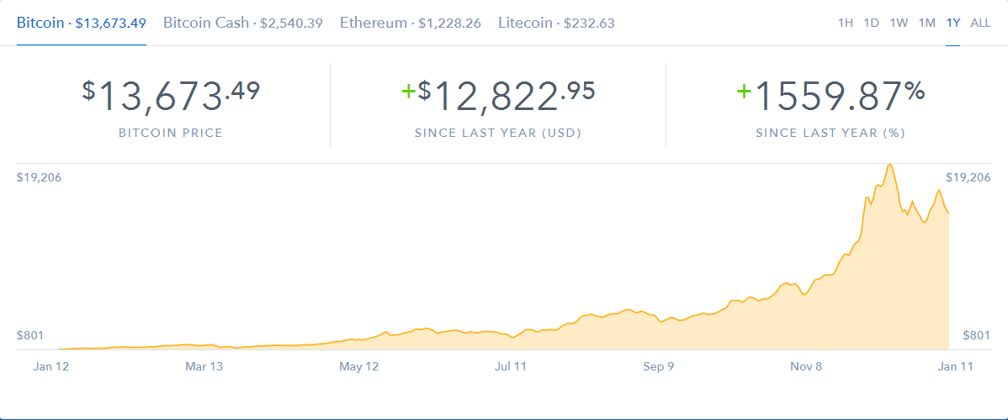Click the May 12 axis label
Screen dimensions: 1008x420
coord(359,366)
